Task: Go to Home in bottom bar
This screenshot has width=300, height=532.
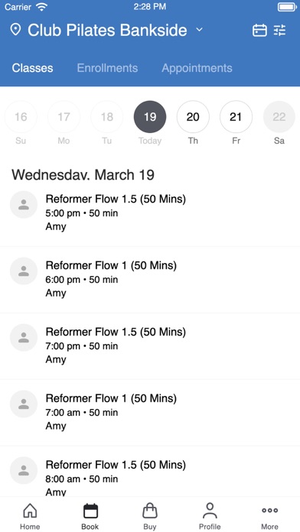Action: 30,516
